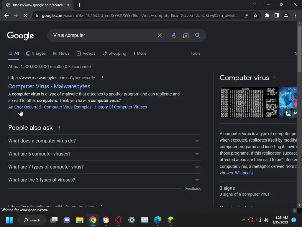Toggle the browser side panel
Image resolution: width=302 pixels, height=227 pixels.
click(277, 15)
